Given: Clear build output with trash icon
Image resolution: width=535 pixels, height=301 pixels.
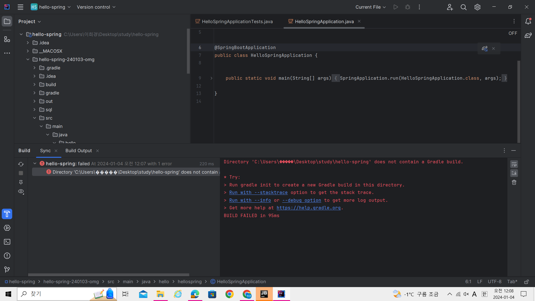Looking at the screenshot, I should (514, 182).
